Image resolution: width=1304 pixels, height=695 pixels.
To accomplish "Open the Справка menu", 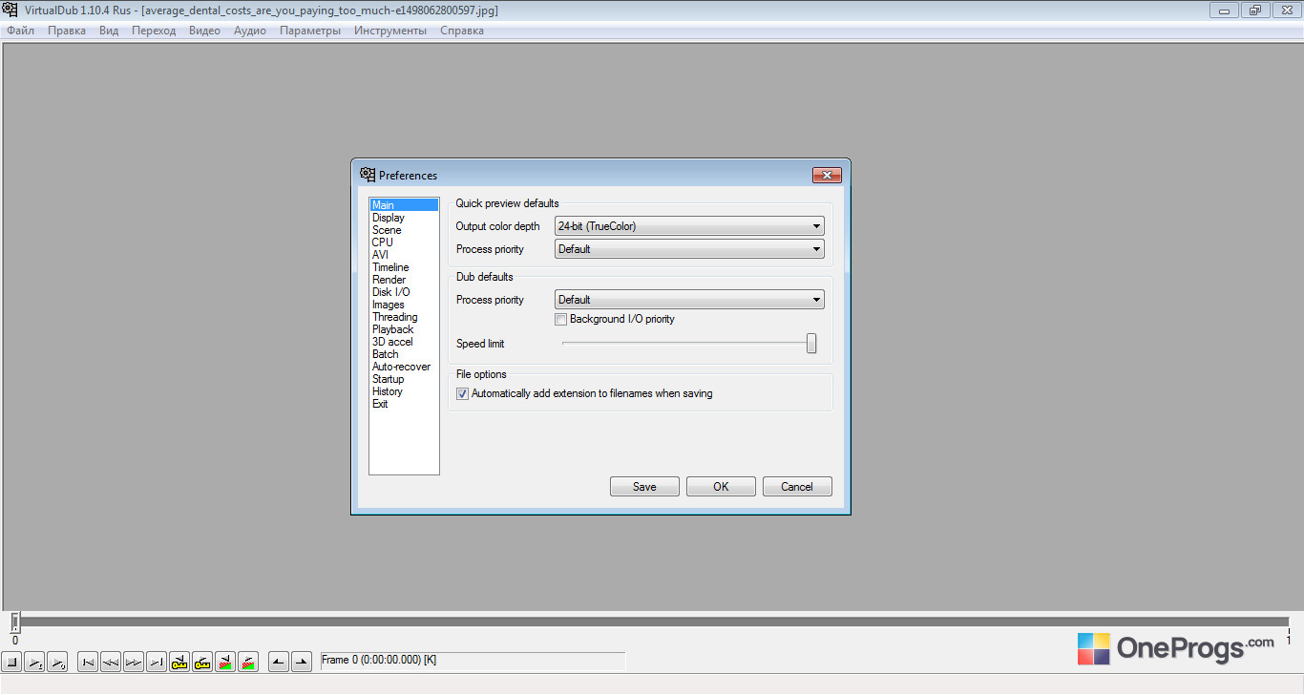I will tap(462, 31).
